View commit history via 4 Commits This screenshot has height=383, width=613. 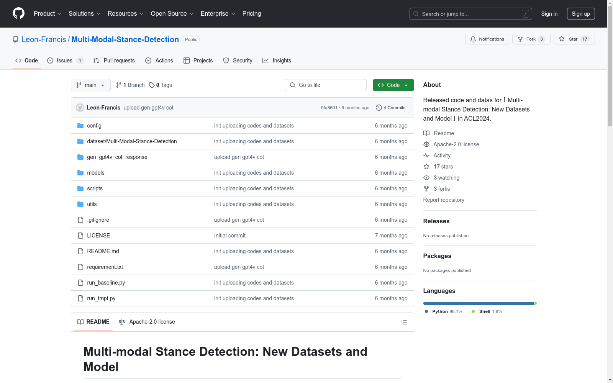[390, 108]
